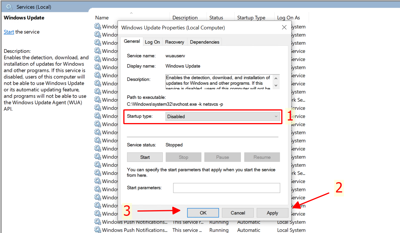Switch to the Log On tab
400x233 pixels.
pyautogui.click(x=152, y=42)
